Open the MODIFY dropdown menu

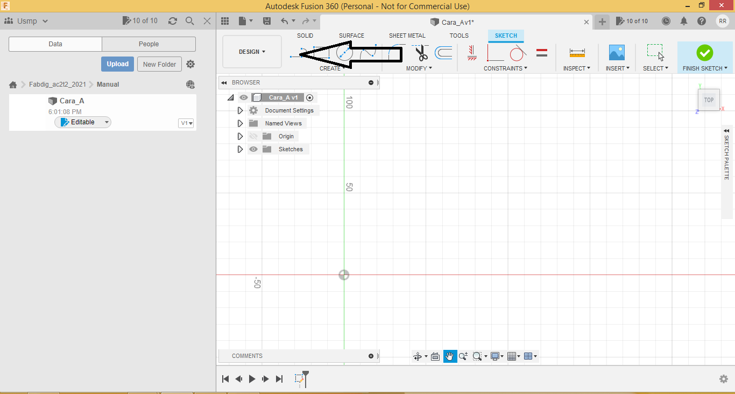[x=419, y=68]
